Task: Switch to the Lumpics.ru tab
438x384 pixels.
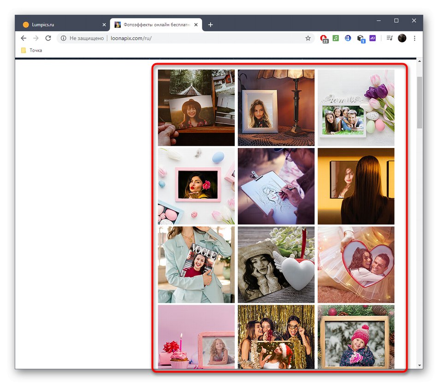Action: pos(62,25)
